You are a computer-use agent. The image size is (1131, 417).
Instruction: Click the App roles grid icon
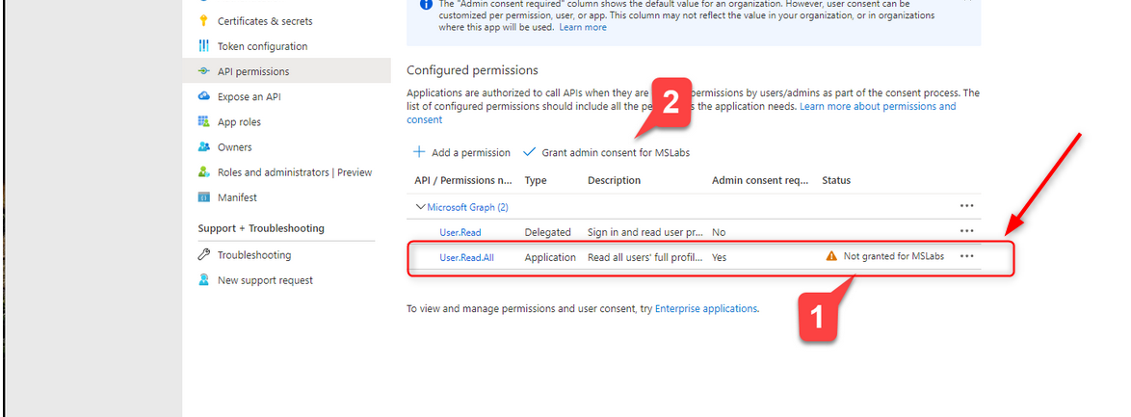click(x=203, y=122)
